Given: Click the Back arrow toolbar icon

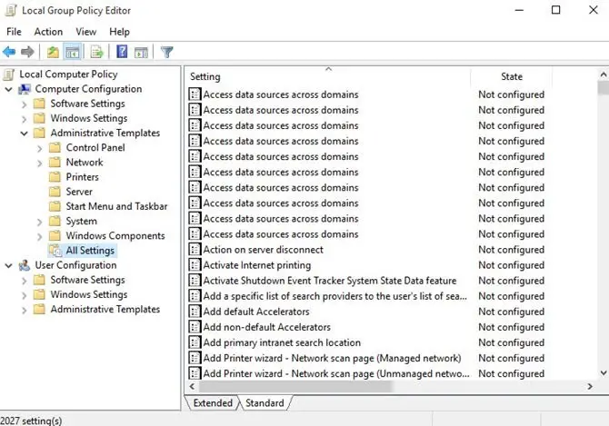Looking at the screenshot, I should [9, 52].
